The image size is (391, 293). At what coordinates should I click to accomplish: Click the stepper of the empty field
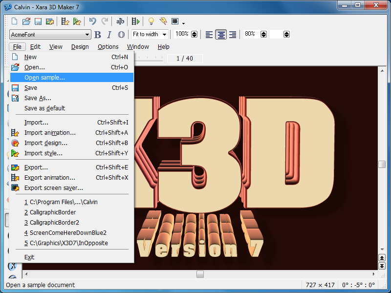point(287,34)
